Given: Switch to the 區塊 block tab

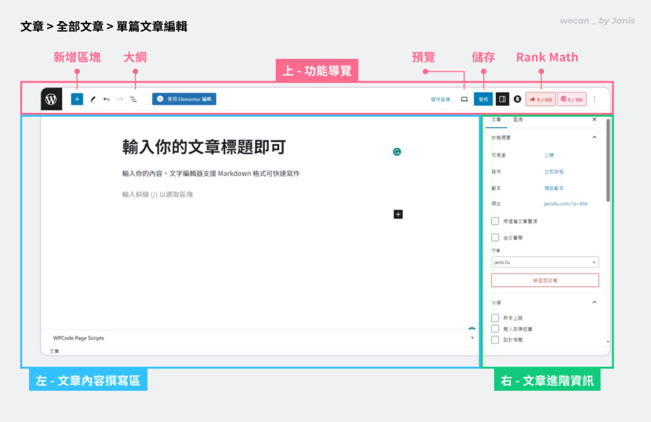Looking at the screenshot, I should click(x=517, y=119).
